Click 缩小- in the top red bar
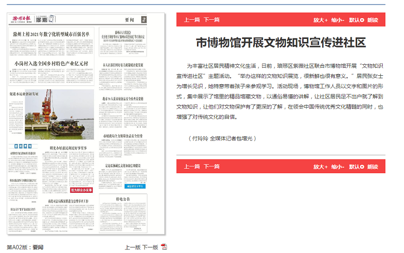404x253 pixels. (x=338, y=20)
